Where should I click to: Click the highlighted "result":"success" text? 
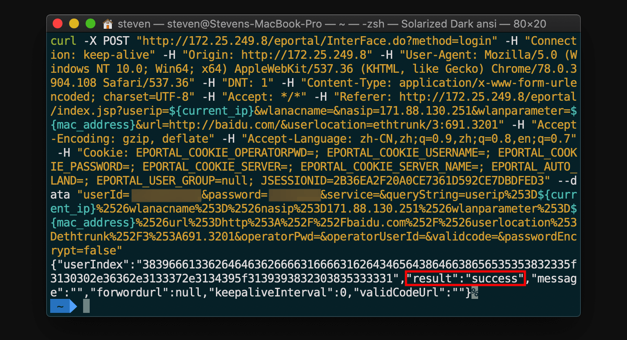465,279
